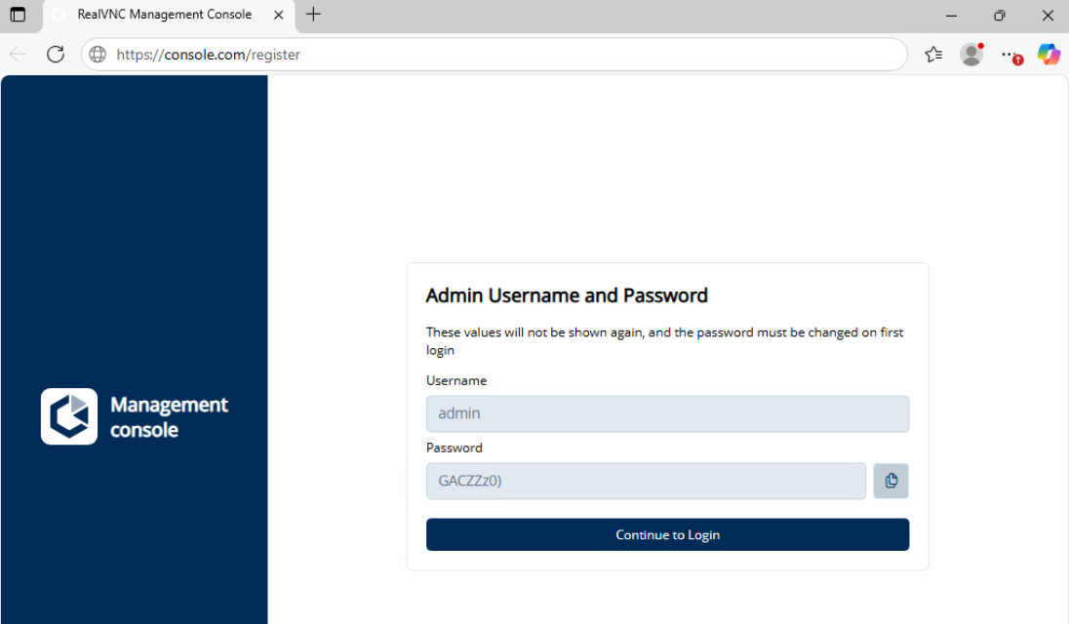The image size is (1069, 624).
Task: Close the RealVNC Management Console tab
Action: [x=278, y=15]
